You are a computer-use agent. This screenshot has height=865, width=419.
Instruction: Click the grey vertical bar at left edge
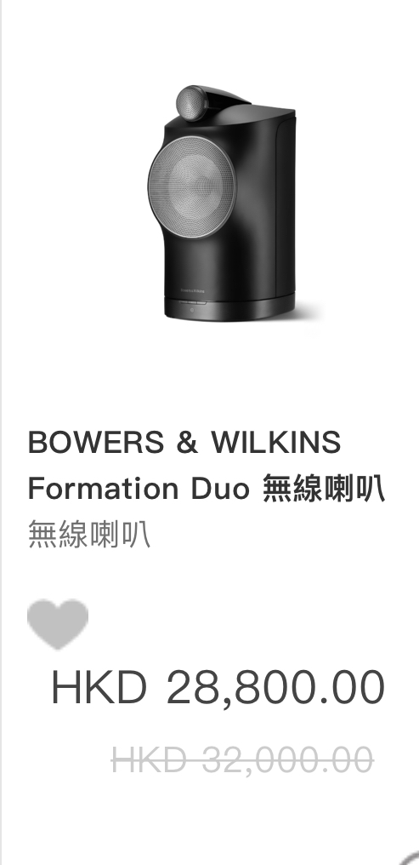1,432
